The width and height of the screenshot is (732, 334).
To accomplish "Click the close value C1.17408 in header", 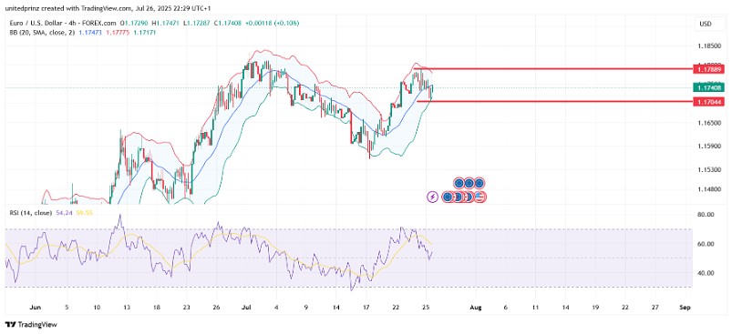I will pos(227,23).
